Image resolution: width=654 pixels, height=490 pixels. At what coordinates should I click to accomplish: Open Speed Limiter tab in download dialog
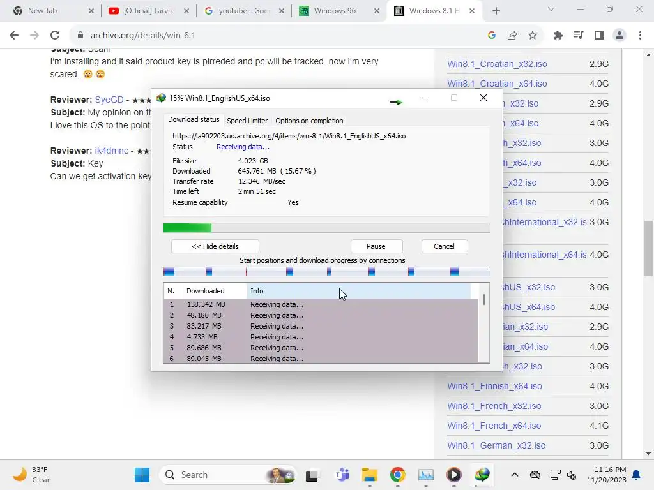247,121
